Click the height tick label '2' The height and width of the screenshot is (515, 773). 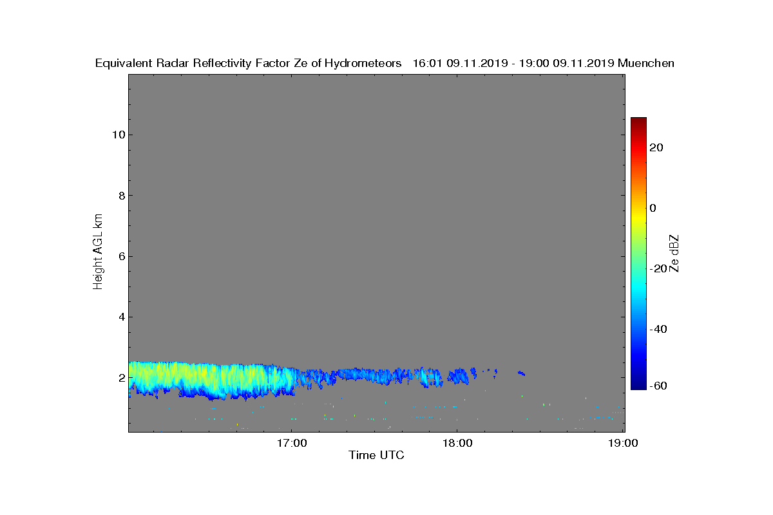pyautogui.click(x=120, y=378)
